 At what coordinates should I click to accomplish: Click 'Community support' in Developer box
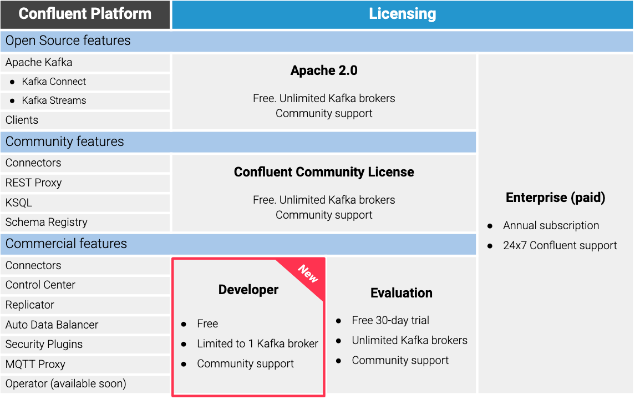click(x=246, y=363)
